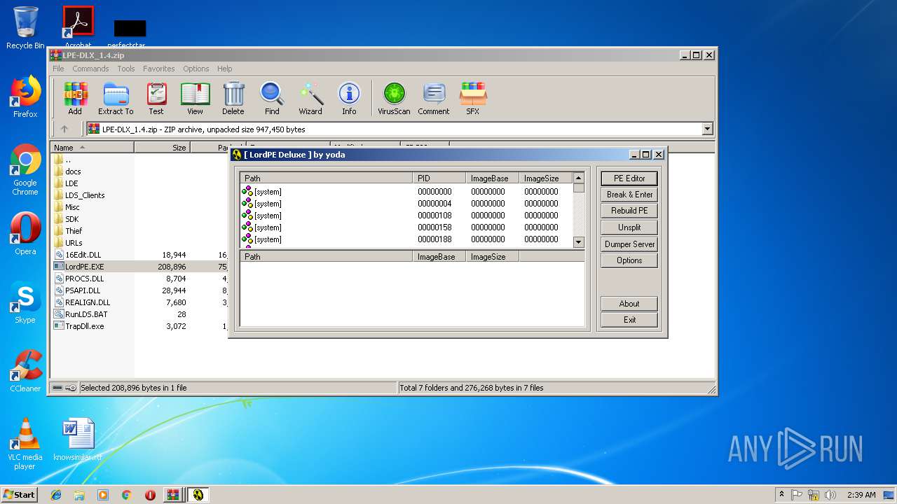The image size is (897, 504).
Task: Sort processes by ImageSize column header
Action: pos(546,178)
